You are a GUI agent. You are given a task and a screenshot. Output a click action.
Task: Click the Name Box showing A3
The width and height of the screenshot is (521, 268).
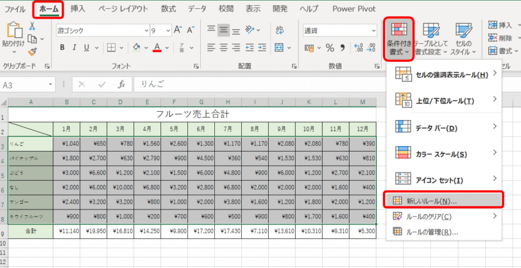(26, 85)
